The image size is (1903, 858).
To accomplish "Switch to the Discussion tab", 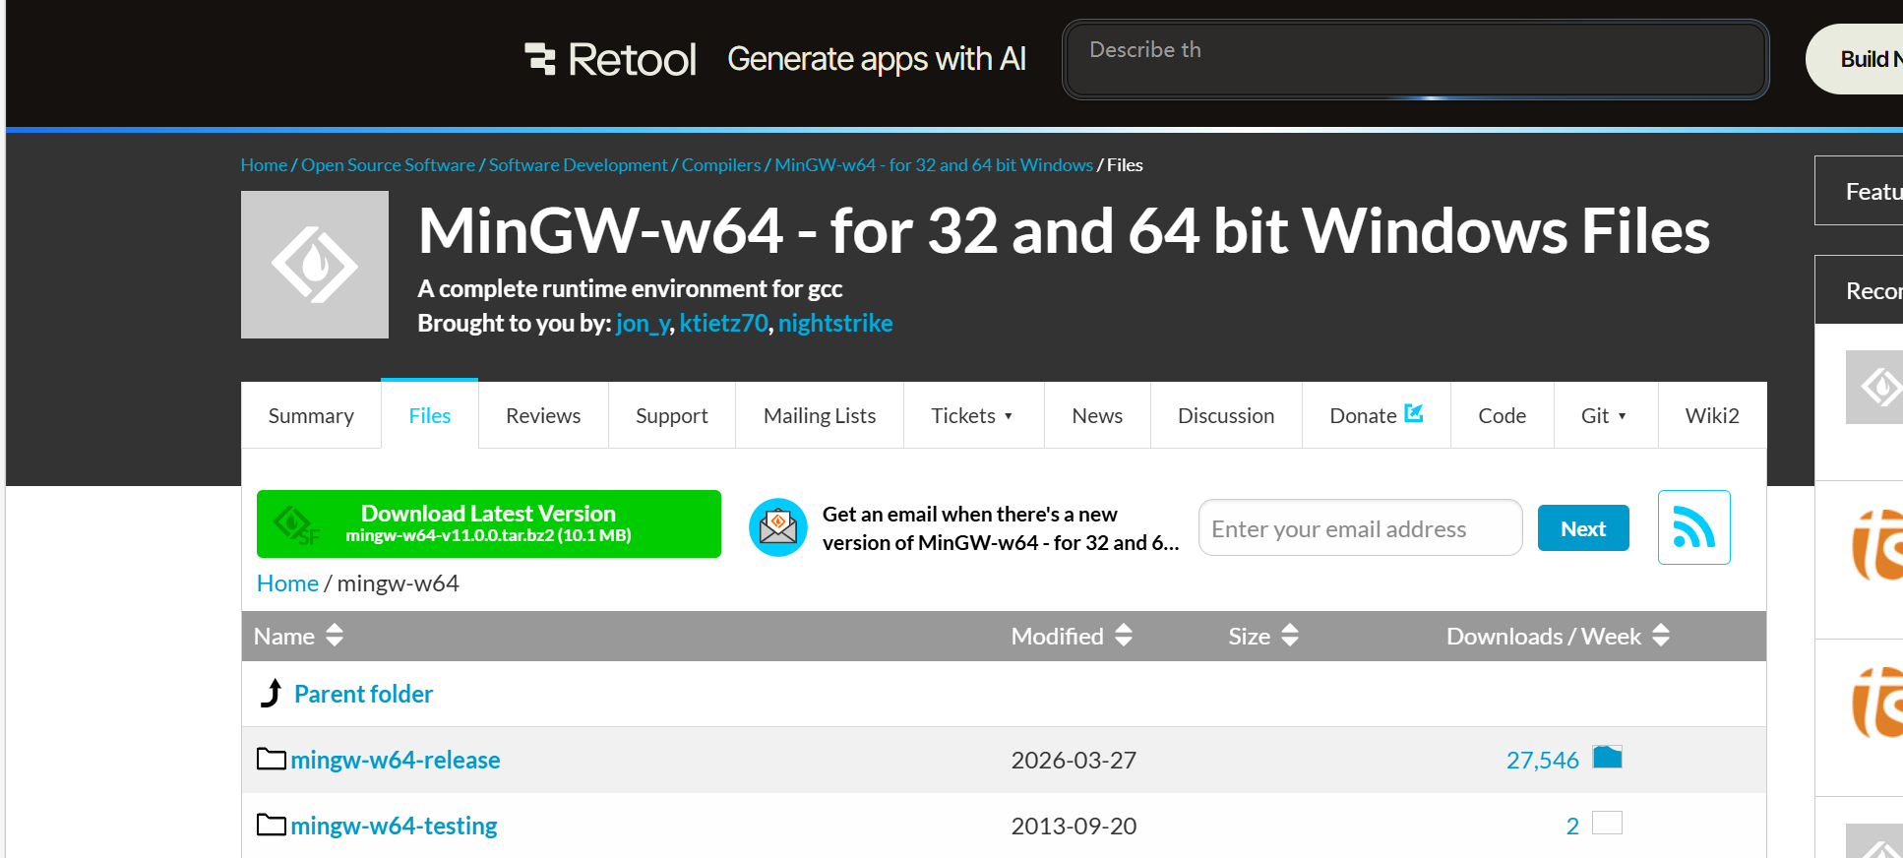I will tap(1226, 415).
